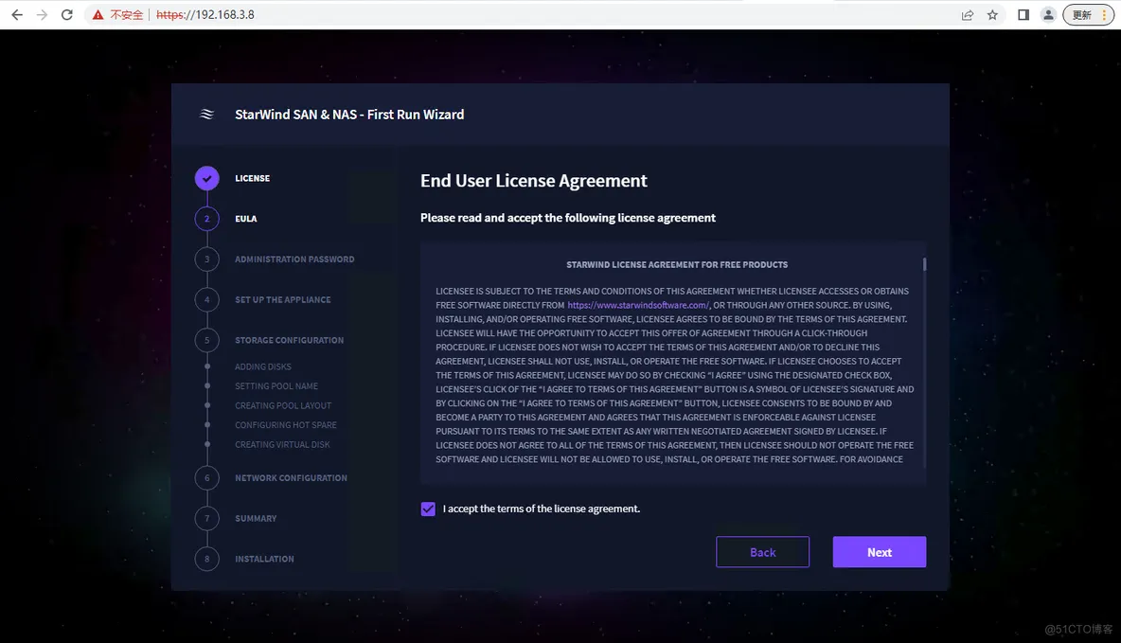Click the StarWind logo wave icon
This screenshot has width=1121, height=643.
pos(206,115)
